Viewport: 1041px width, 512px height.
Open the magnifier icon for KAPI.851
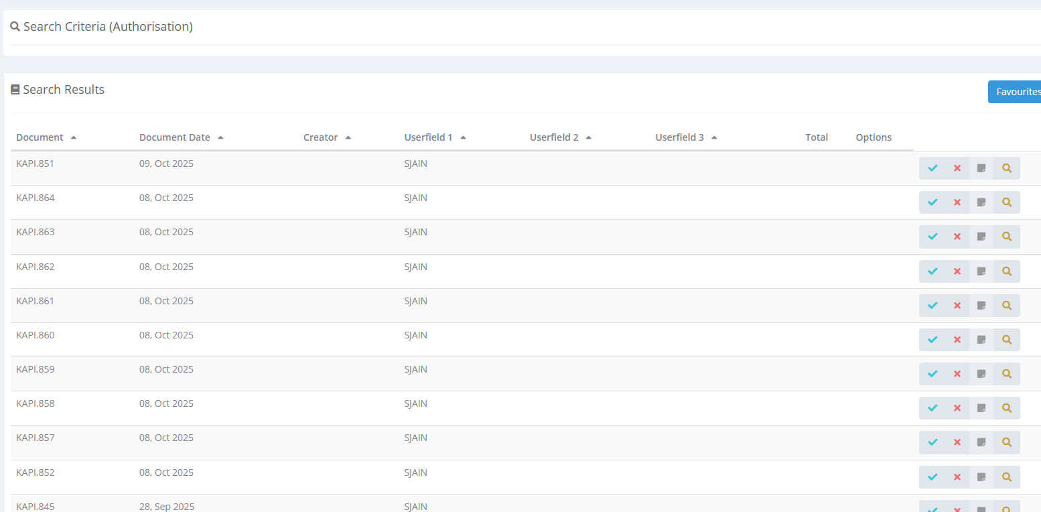[x=1006, y=168]
